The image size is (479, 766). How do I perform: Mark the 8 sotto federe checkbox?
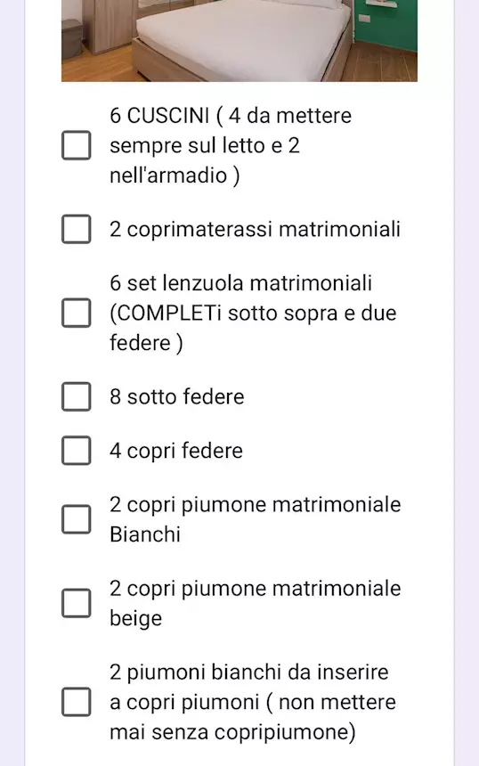77,396
